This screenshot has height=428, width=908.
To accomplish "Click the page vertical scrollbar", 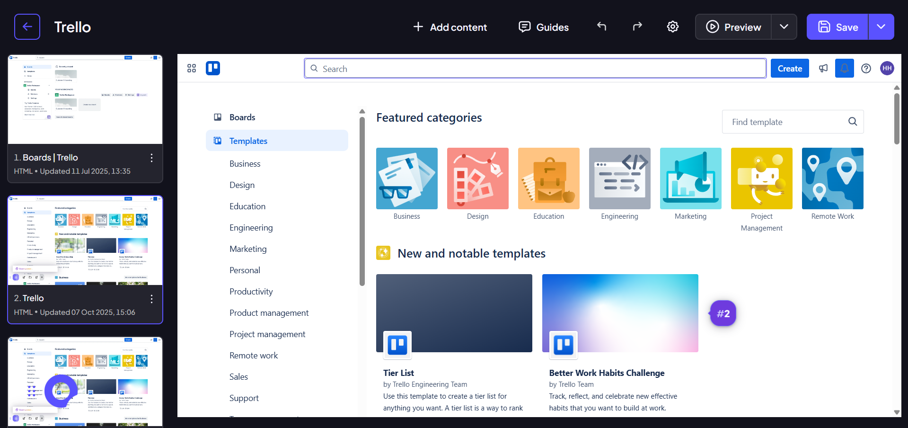I will click(897, 119).
